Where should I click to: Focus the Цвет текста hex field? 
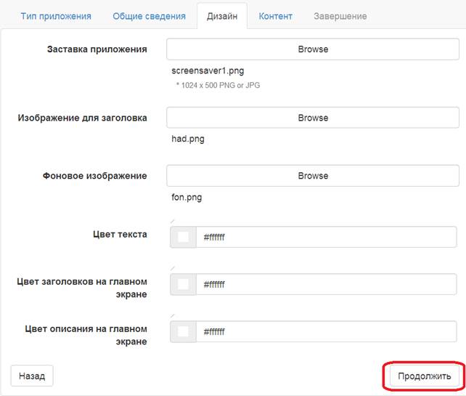coord(327,237)
